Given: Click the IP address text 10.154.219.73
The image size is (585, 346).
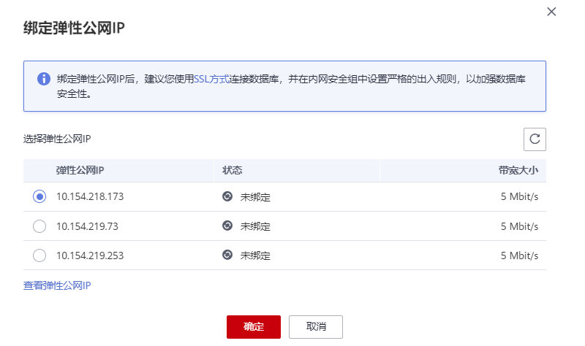Looking at the screenshot, I should (87, 226).
